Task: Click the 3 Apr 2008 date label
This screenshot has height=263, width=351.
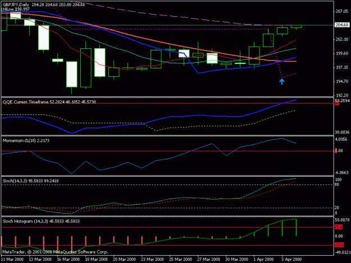Action: coord(291,259)
